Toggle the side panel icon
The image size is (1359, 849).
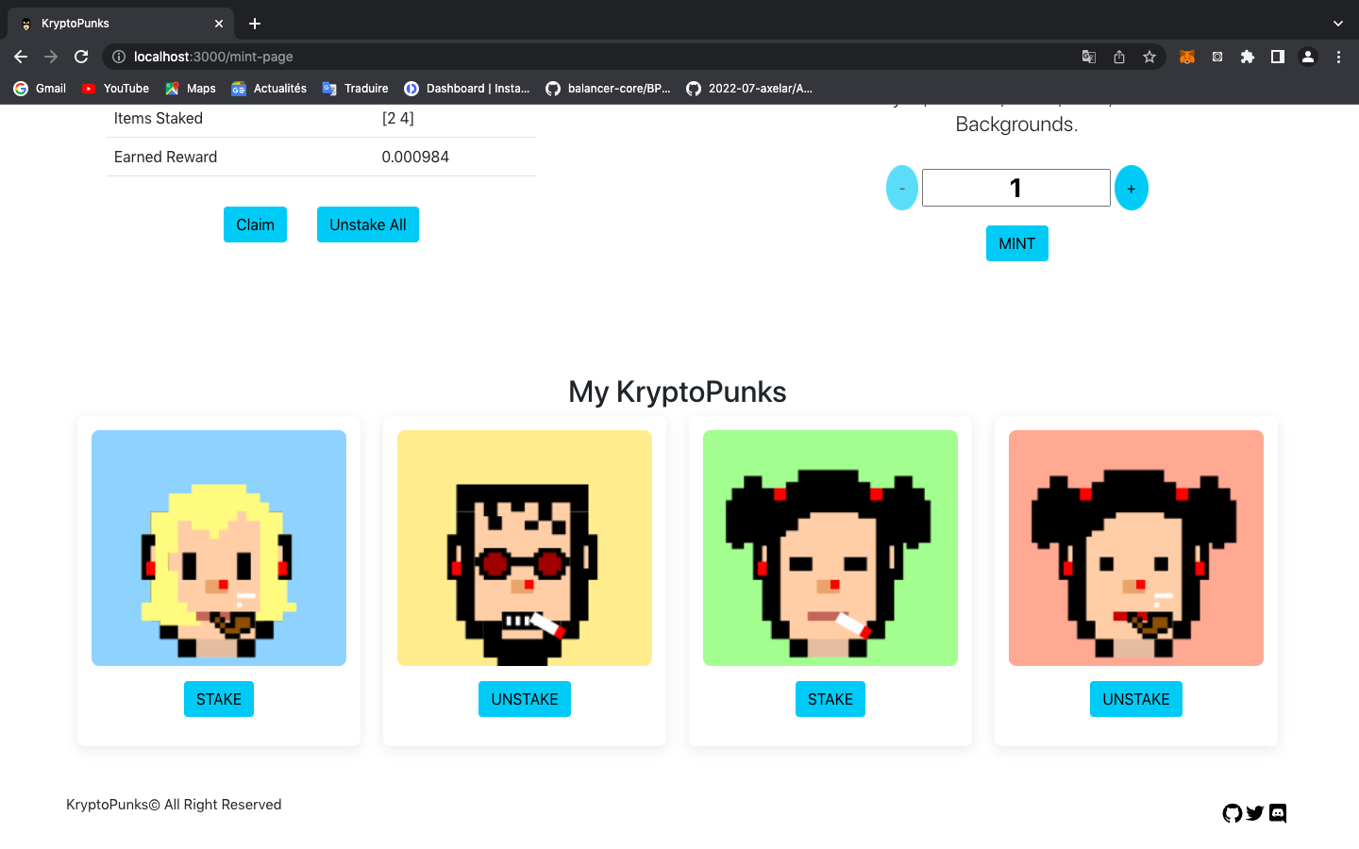point(1278,57)
